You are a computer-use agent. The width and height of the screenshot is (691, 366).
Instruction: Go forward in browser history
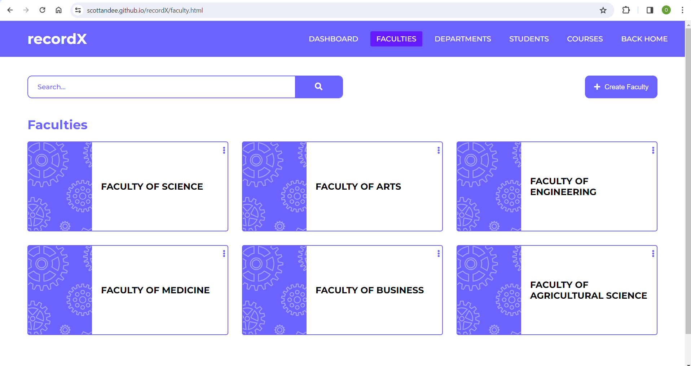click(x=26, y=10)
